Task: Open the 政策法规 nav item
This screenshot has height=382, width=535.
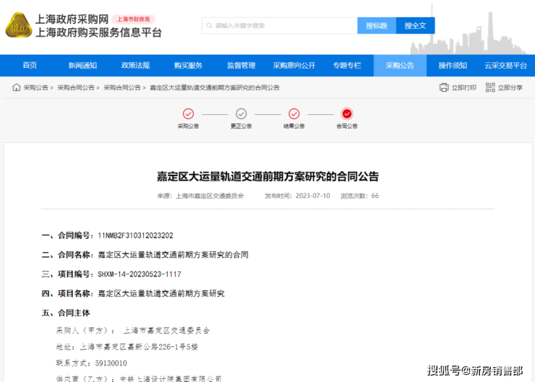Action: 135,65
